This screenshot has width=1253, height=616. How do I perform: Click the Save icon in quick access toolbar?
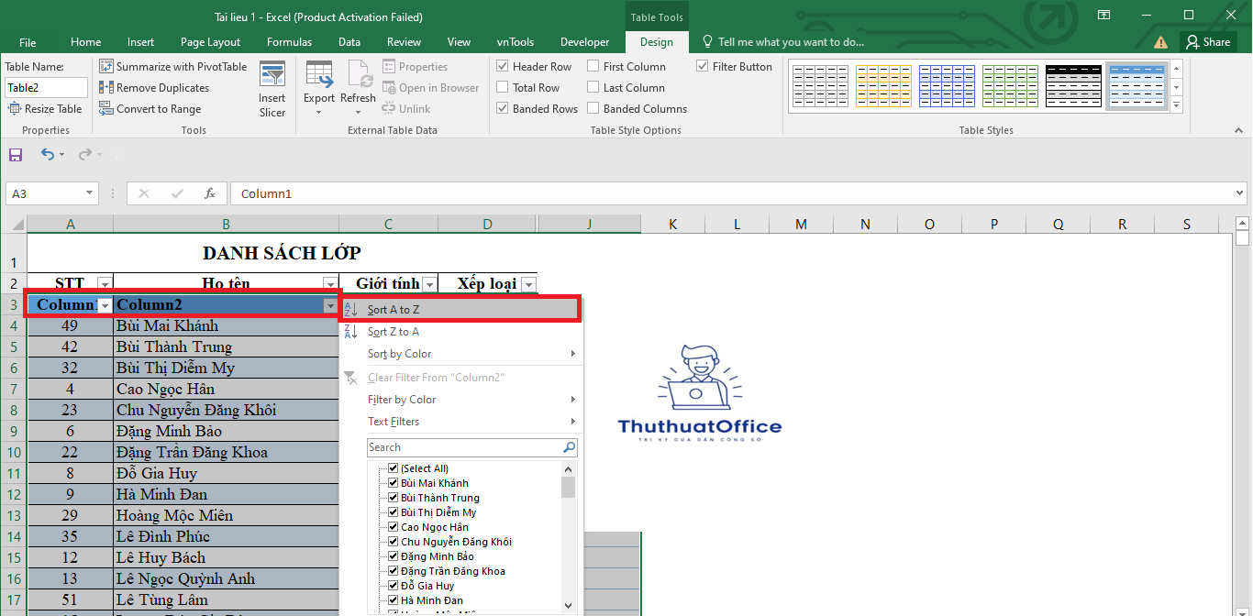point(16,155)
